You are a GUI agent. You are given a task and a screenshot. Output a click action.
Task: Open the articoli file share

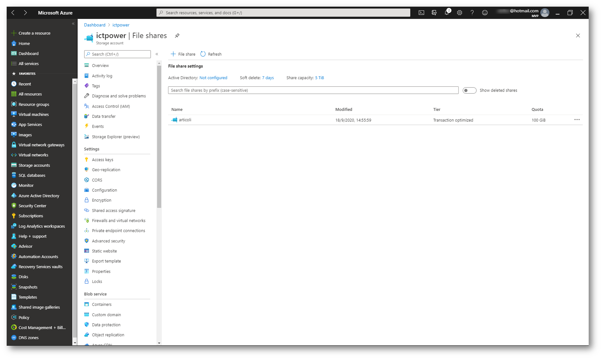[x=185, y=120]
